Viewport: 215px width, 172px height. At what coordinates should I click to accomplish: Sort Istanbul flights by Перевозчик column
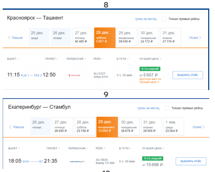click(78, 148)
